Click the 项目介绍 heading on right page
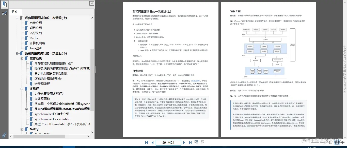 [235, 11]
